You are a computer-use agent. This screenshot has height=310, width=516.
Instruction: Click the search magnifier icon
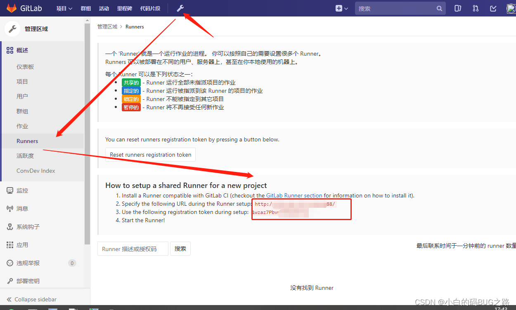point(439,8)
